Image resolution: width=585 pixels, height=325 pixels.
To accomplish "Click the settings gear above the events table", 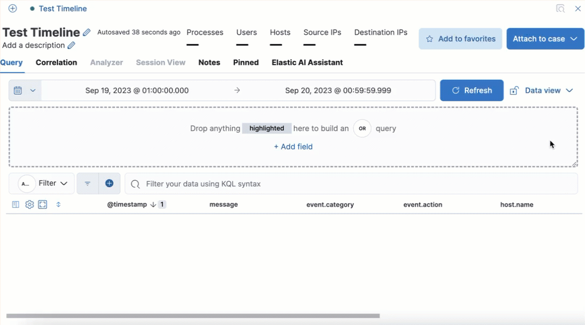I will (29, 204).
